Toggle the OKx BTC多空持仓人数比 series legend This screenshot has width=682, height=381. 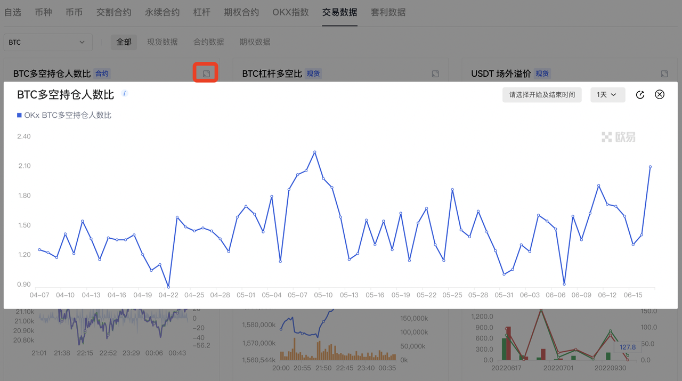pyautogui.click(x=63, y=115)
